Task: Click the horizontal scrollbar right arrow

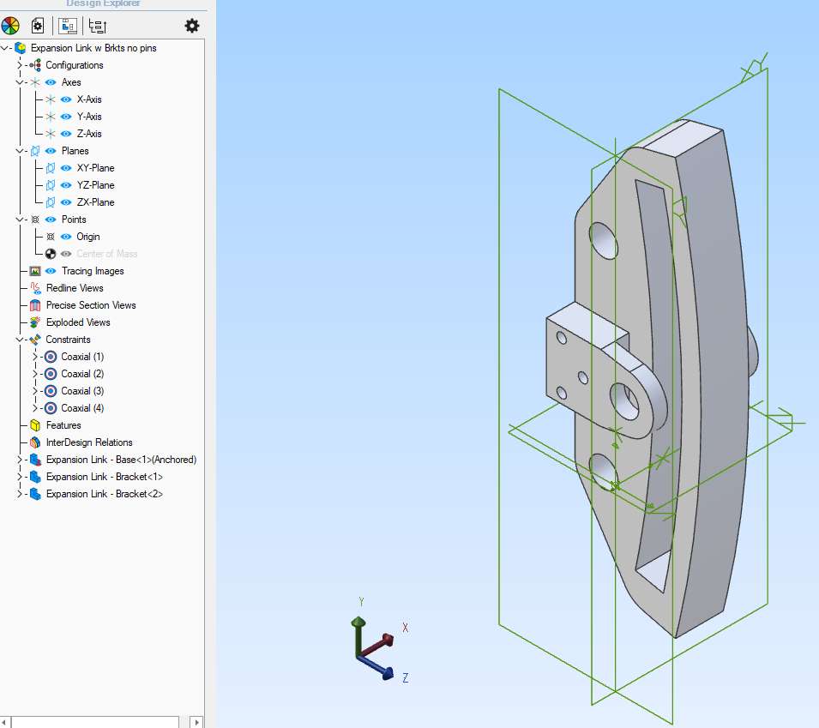Action: pos(197,722)
